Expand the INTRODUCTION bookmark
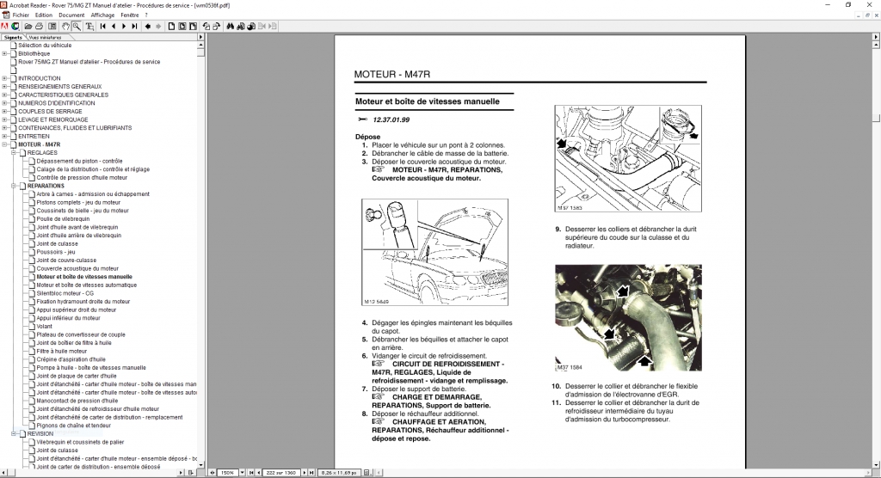This screenshot has width=881, height=478. pos(4,78)
